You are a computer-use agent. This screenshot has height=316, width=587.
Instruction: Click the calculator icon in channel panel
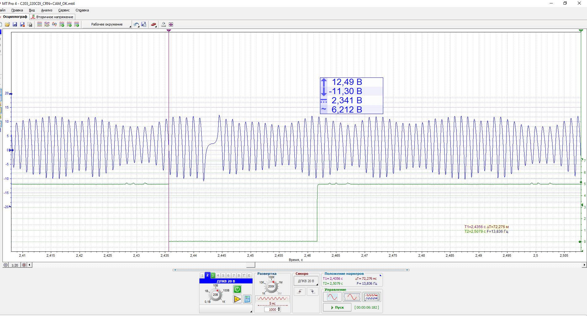tap(247, 299)
